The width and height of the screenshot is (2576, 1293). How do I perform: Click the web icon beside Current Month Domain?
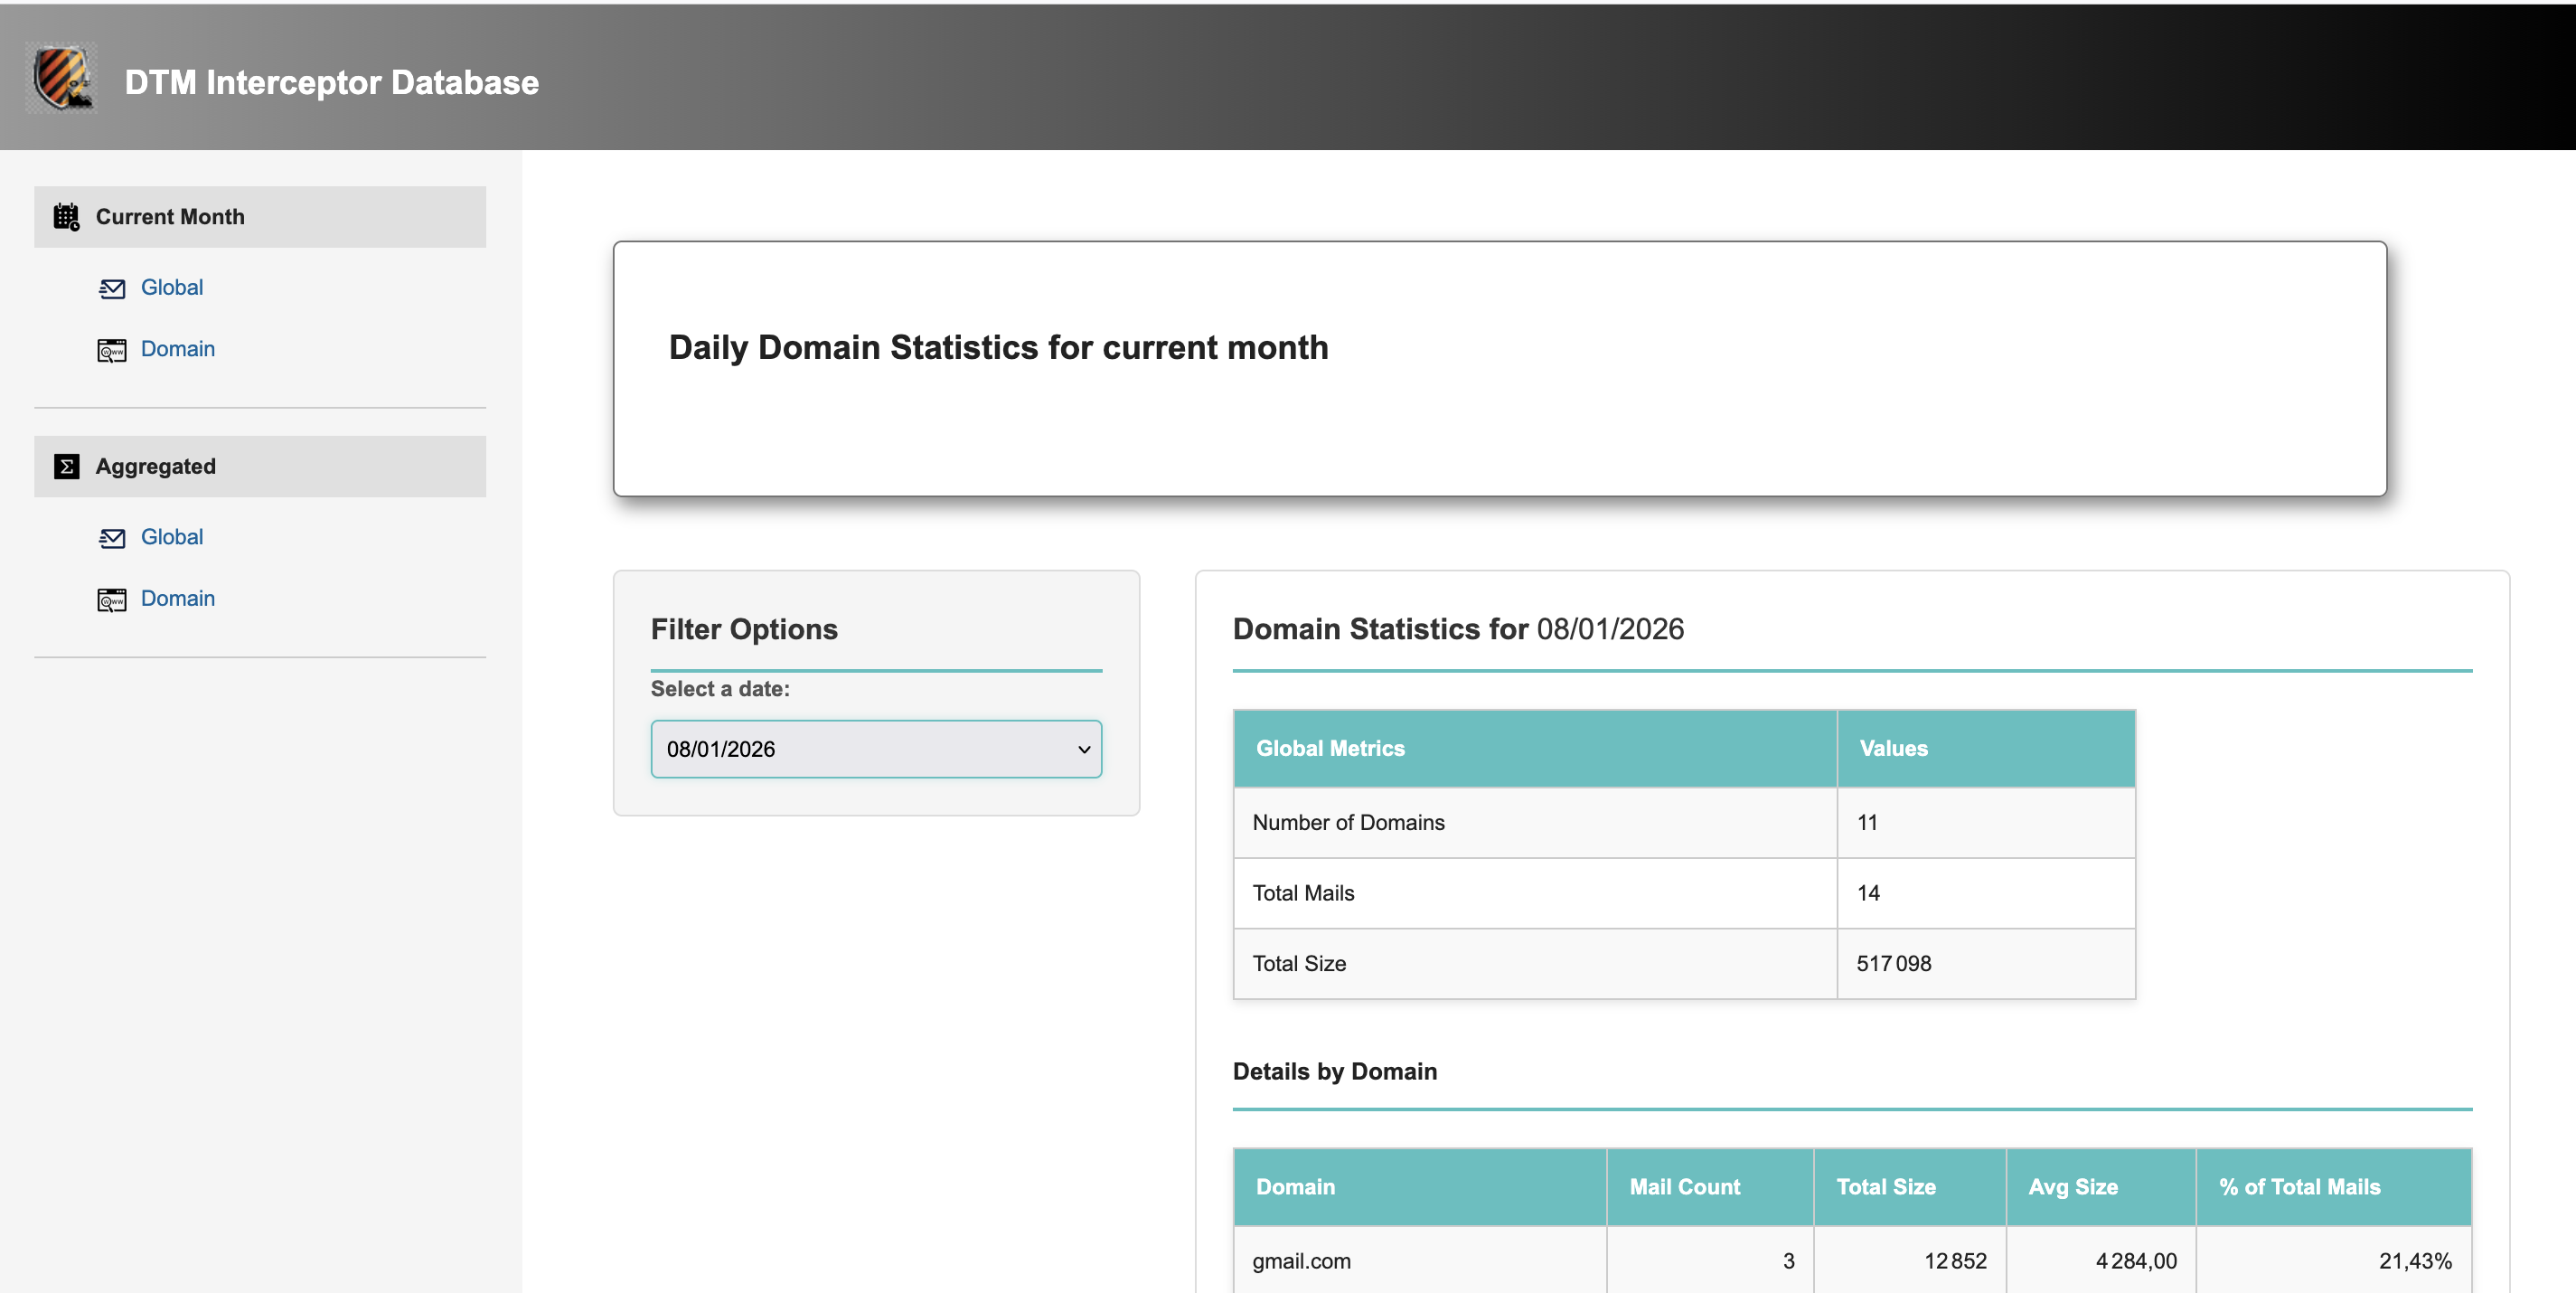coord(112,350)
